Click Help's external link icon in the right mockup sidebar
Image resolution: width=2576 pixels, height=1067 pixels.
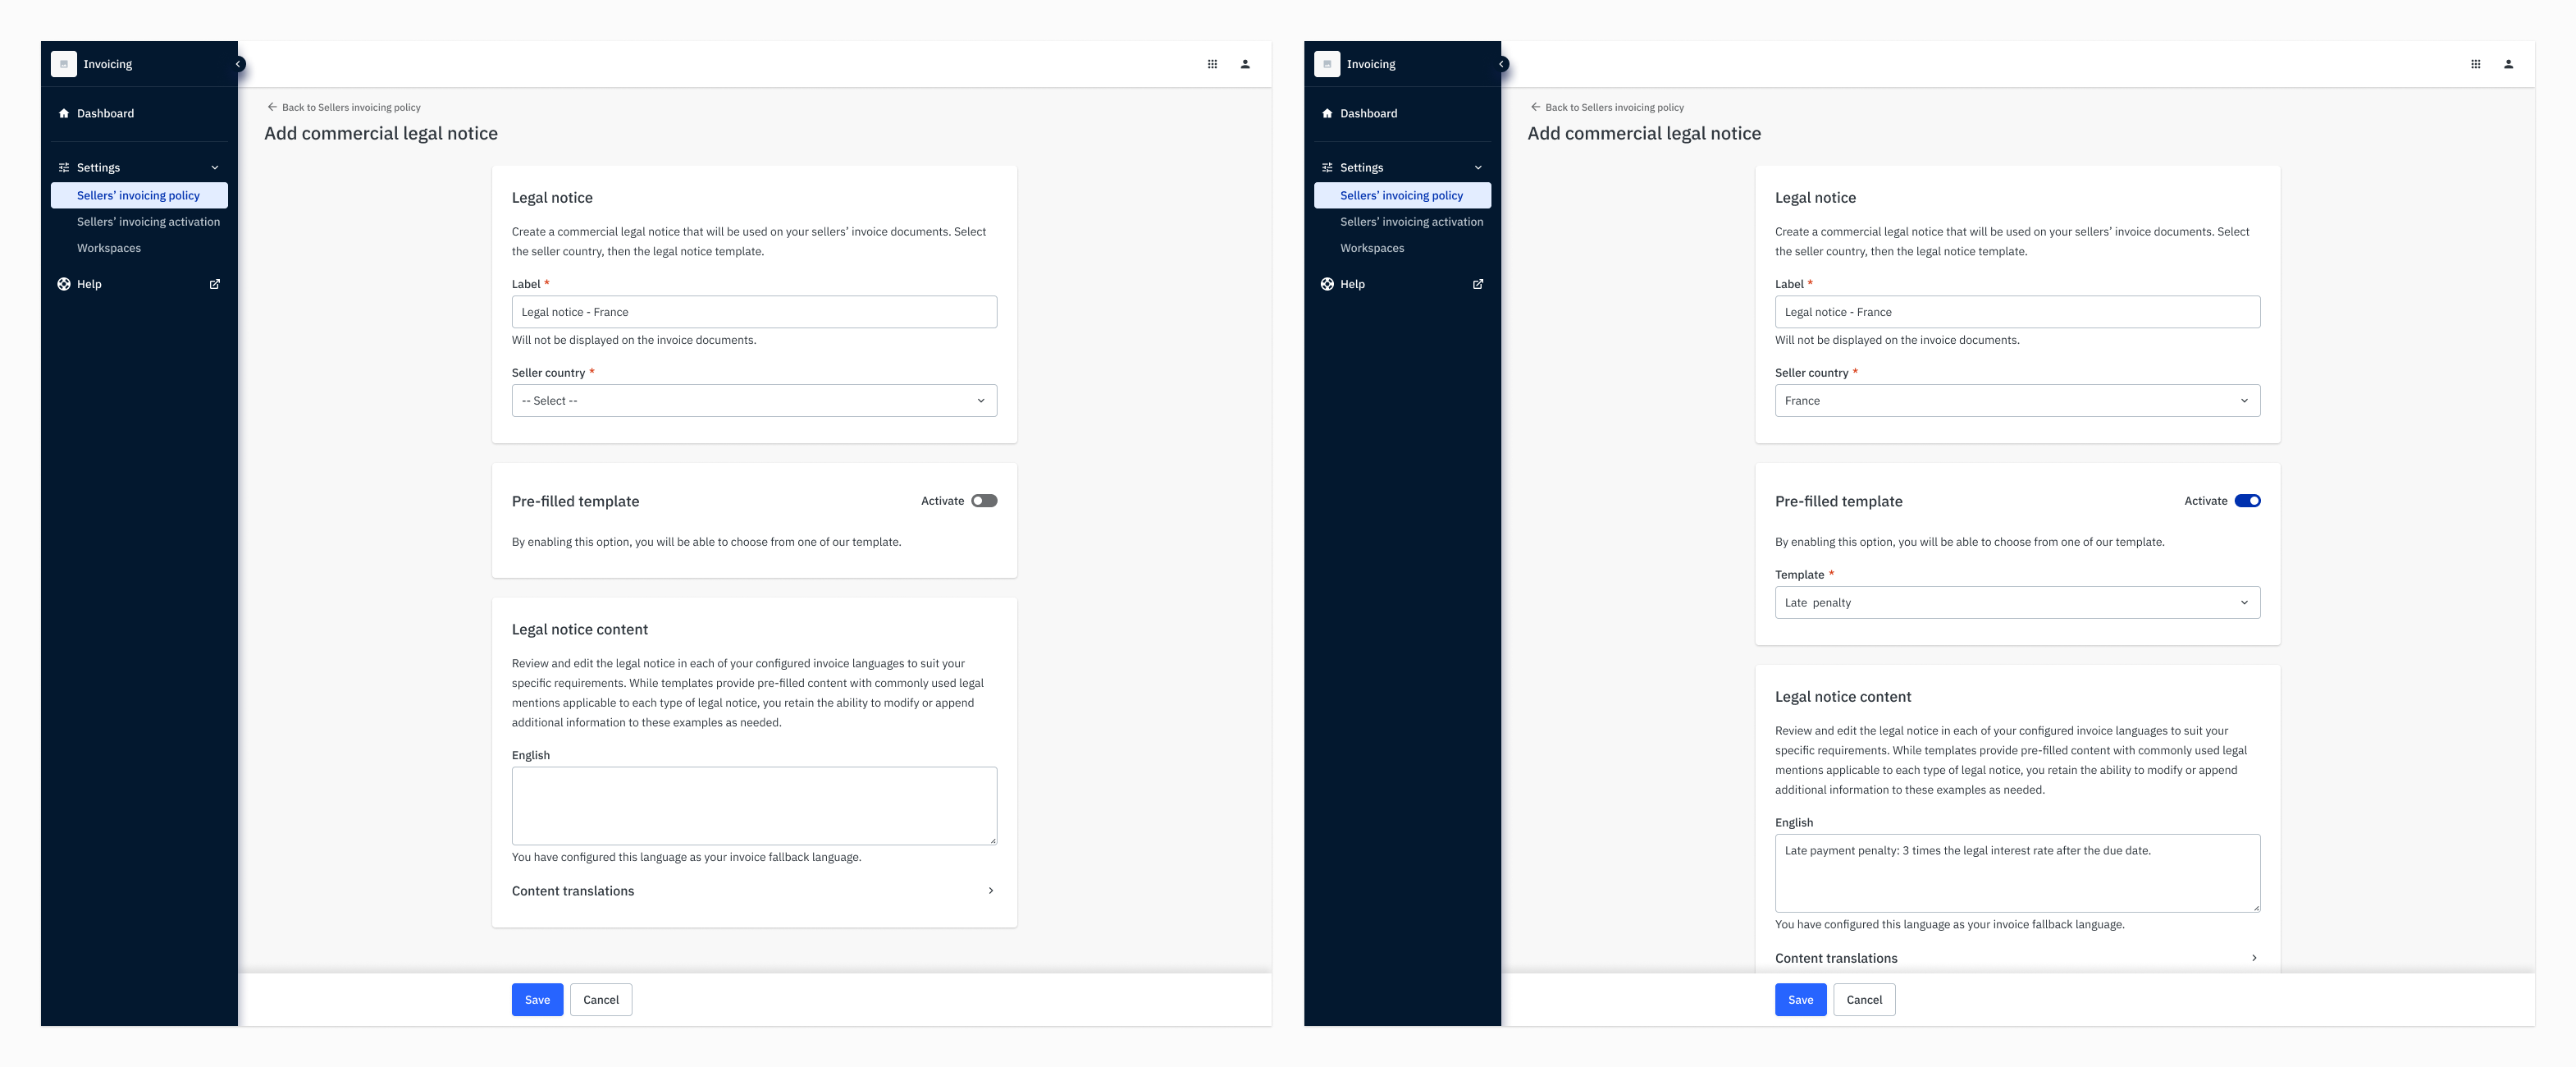click(x=1478, y=284)
